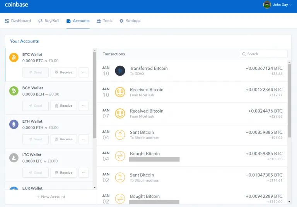The height and width of the screenshot is (207, 297).
Task: Click NiceHash icon on Jan 10 received row
Action: [x=120, y=92]
